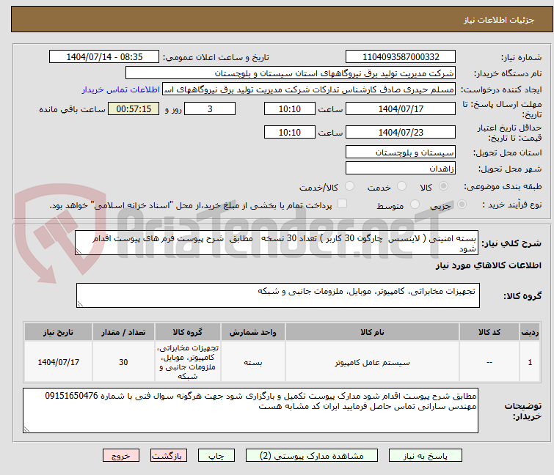The image size is (554, 475).
Task: Select the خدمت radio button
Action: [x=401, y=186]
